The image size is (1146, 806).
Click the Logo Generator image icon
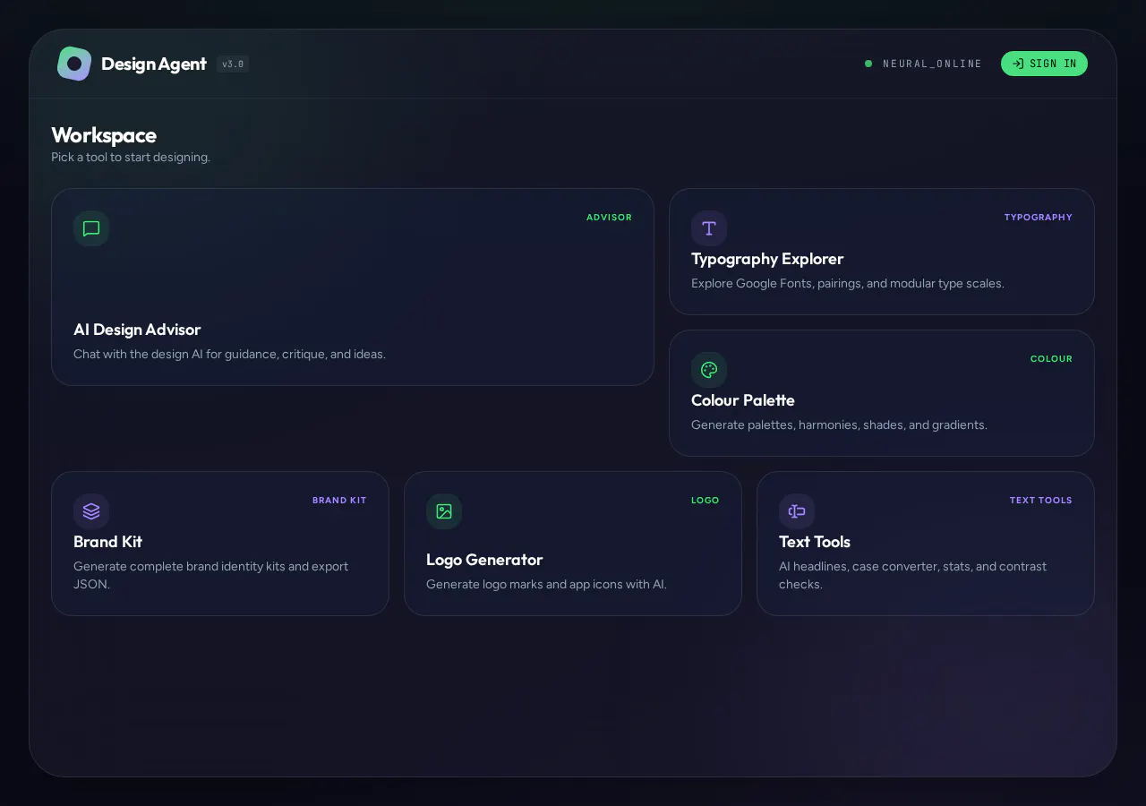[x=444, y=511]
